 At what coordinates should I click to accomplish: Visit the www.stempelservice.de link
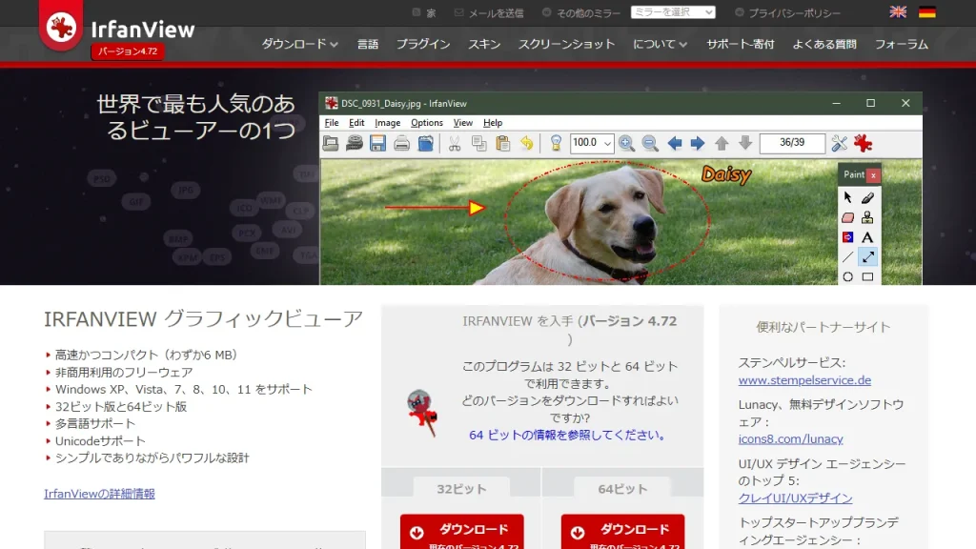point(804,380)
